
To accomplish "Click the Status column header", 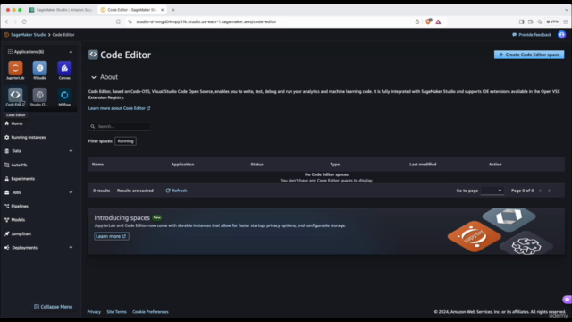I will 257,165.
